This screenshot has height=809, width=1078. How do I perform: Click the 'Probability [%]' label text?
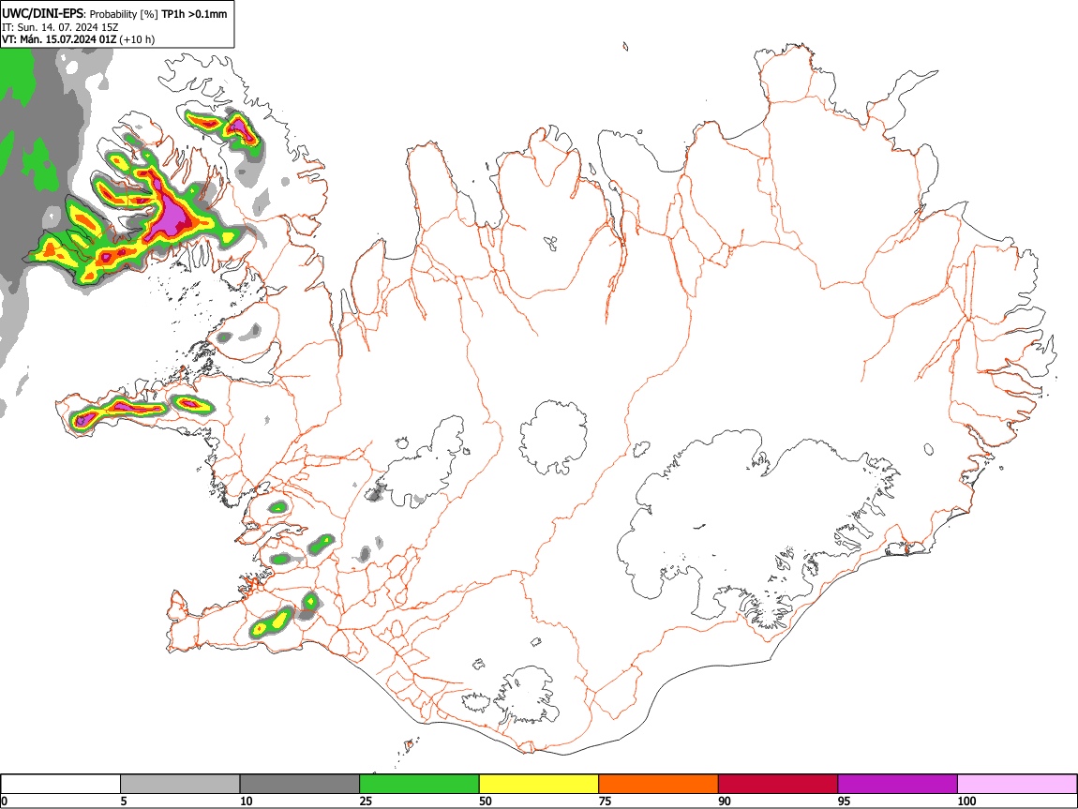click(124, 14)
